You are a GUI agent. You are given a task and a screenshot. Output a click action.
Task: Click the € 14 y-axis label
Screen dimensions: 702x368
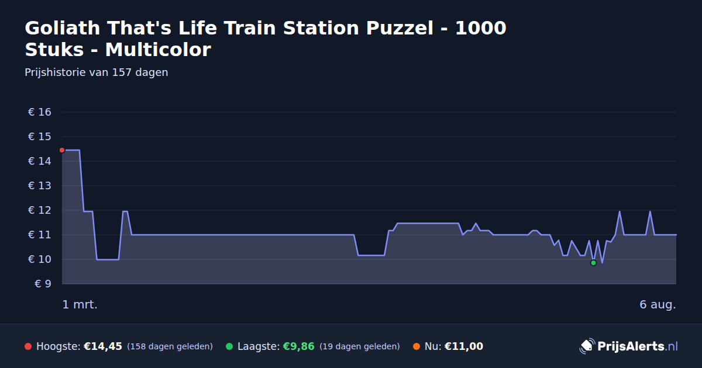40,161
